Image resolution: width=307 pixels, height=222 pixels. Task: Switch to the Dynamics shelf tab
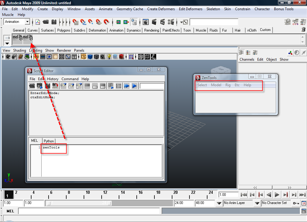[133, 30]
